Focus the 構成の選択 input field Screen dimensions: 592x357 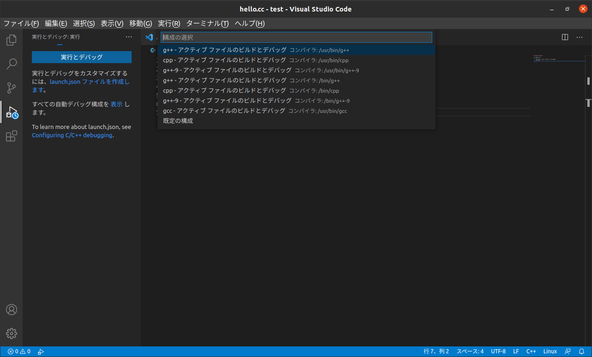point(296,37)
